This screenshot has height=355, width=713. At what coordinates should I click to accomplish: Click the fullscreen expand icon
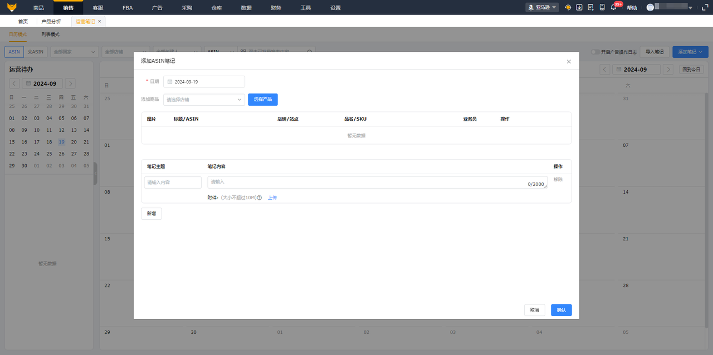704,8
